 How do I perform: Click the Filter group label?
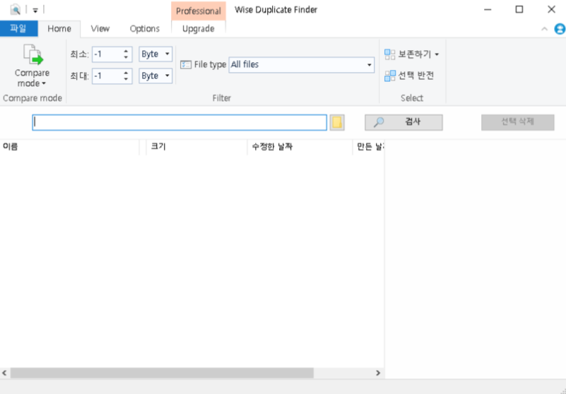click(x=222, y=98)
